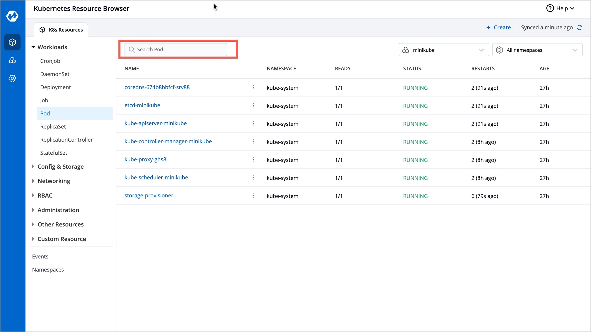
Task: Open the Help dropdown menu
Action: [560, 8]
